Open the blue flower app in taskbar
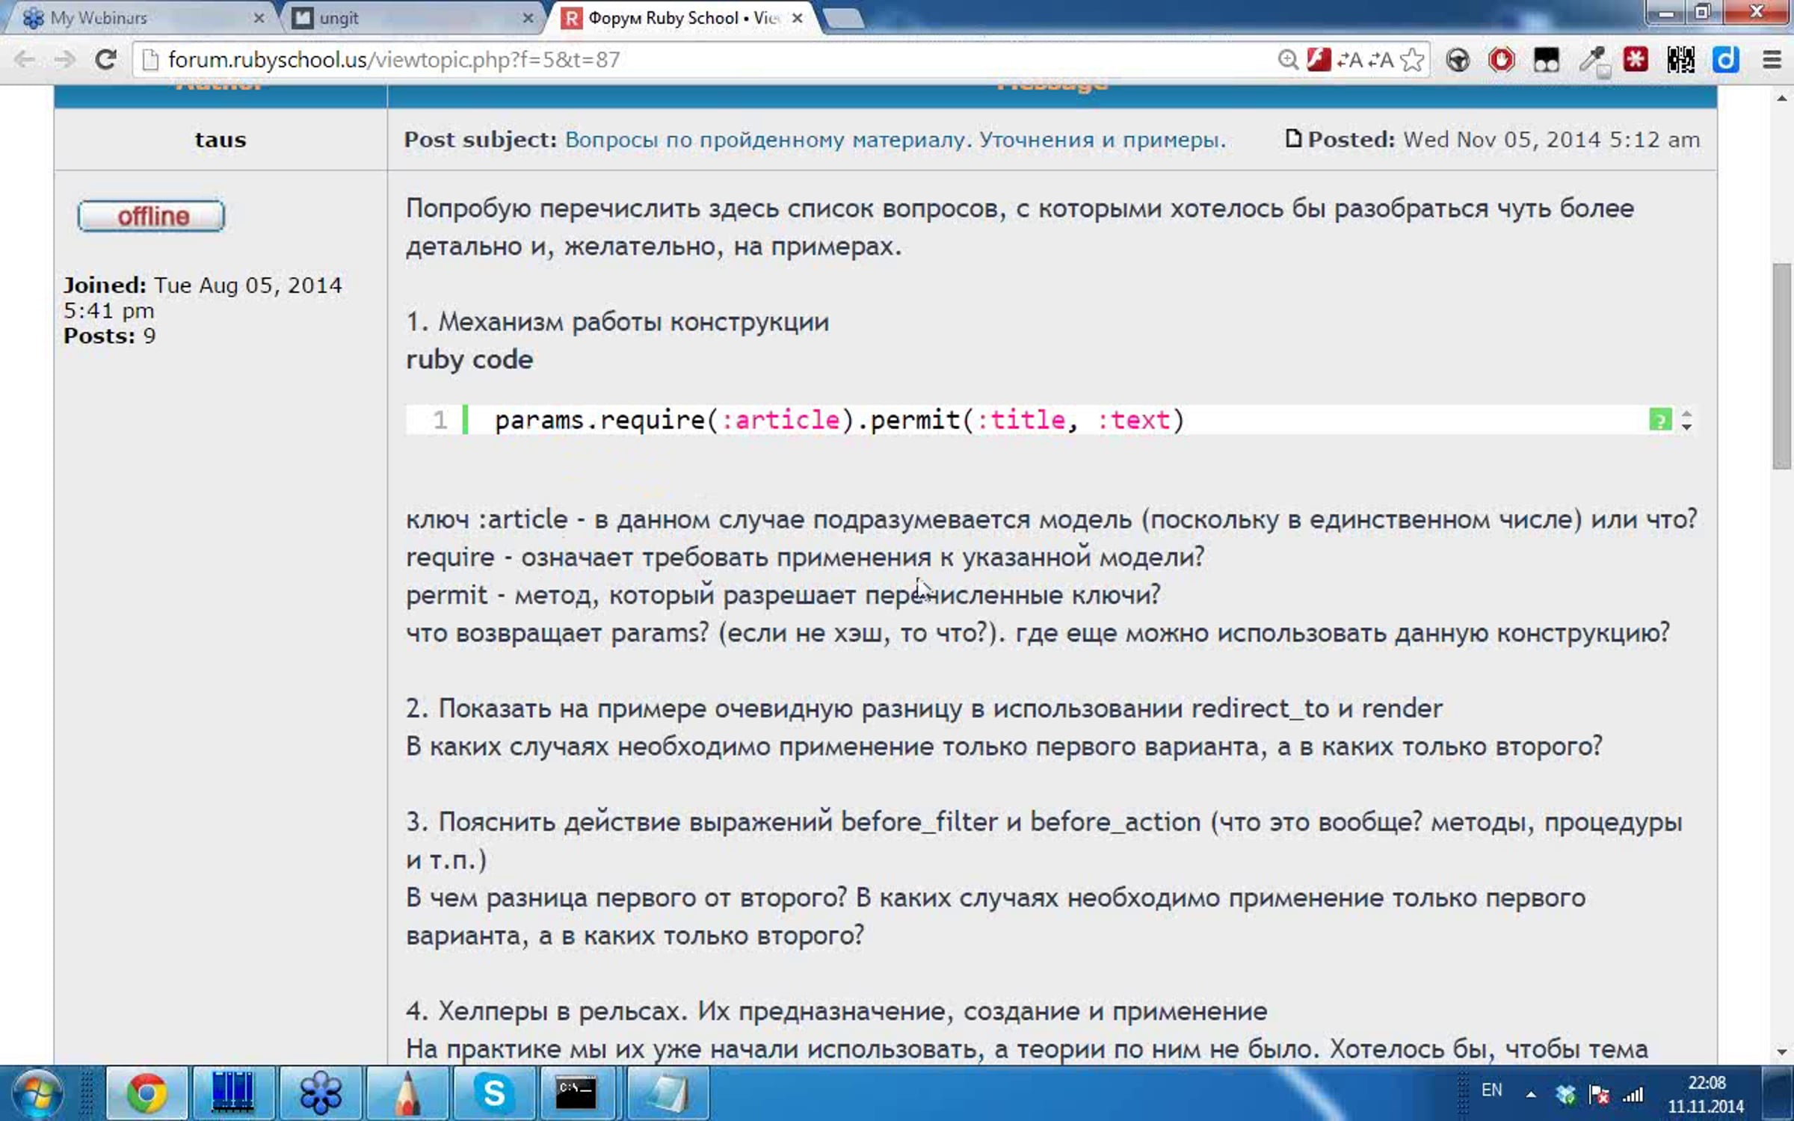This screenshot has width=1794, height=1121. click(321, 1094)
